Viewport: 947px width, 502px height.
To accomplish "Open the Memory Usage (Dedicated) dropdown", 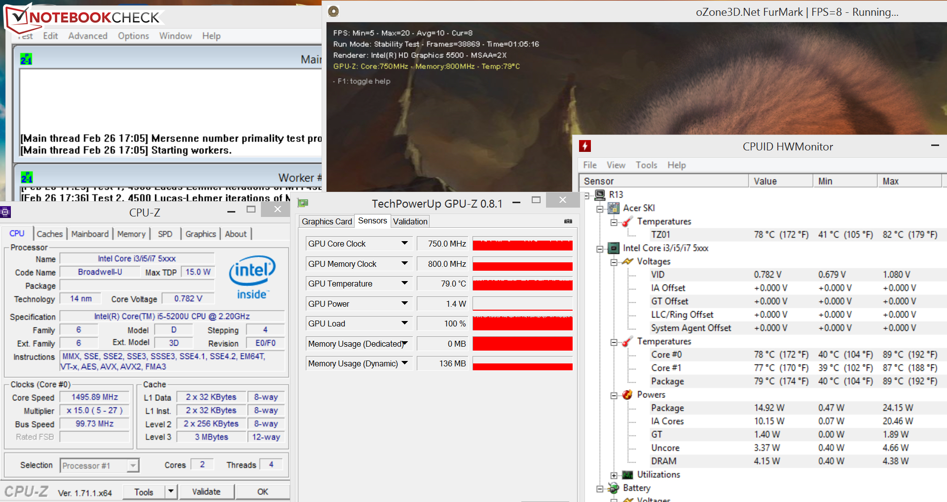I will [x=405, y=343].
